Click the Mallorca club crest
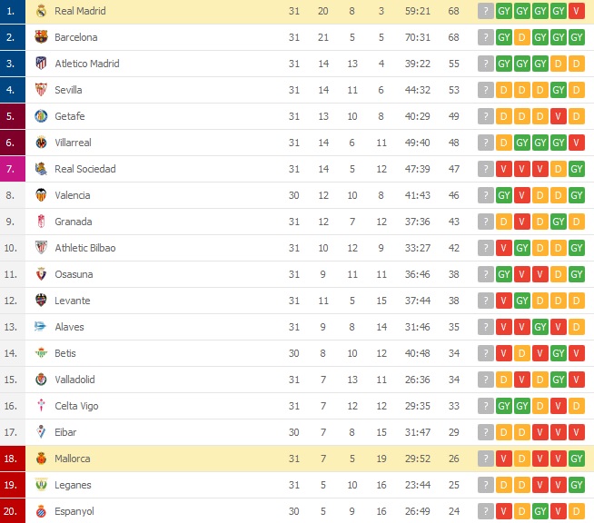The image size is (594, 523). 41,459
